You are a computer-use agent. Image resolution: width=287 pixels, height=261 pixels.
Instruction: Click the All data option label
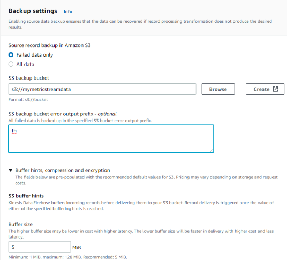click(25, 64)
